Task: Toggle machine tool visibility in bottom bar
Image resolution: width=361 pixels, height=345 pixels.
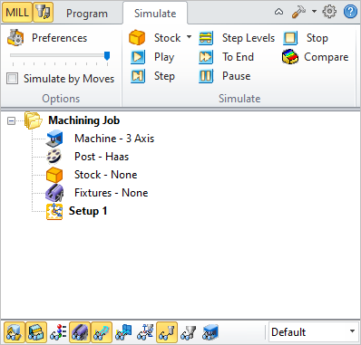Action: pyautogui.click(x=210, y=332)
